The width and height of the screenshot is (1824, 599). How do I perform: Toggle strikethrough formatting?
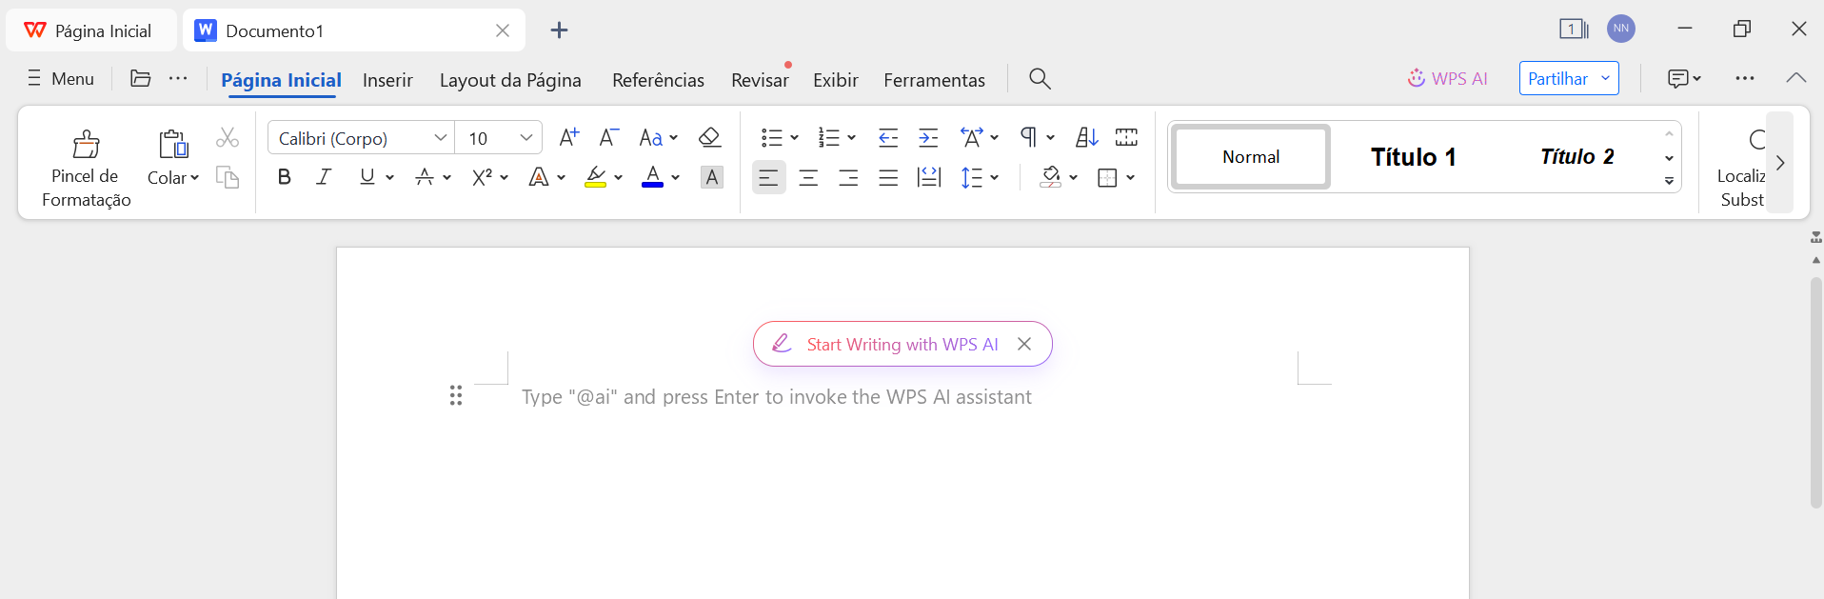pyautogui.click(x=425, y=177)
